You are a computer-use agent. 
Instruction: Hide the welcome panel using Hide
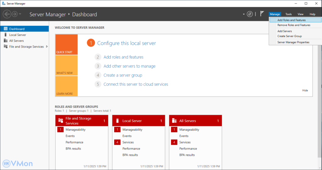pos(305,90)
